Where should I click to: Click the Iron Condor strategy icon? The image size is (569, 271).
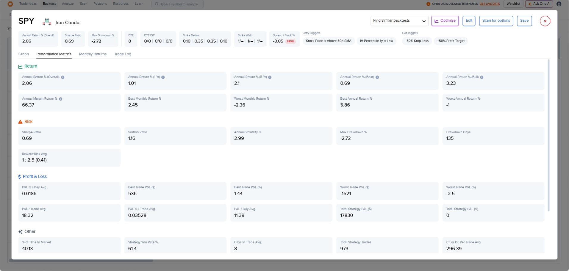pos(47,22)
